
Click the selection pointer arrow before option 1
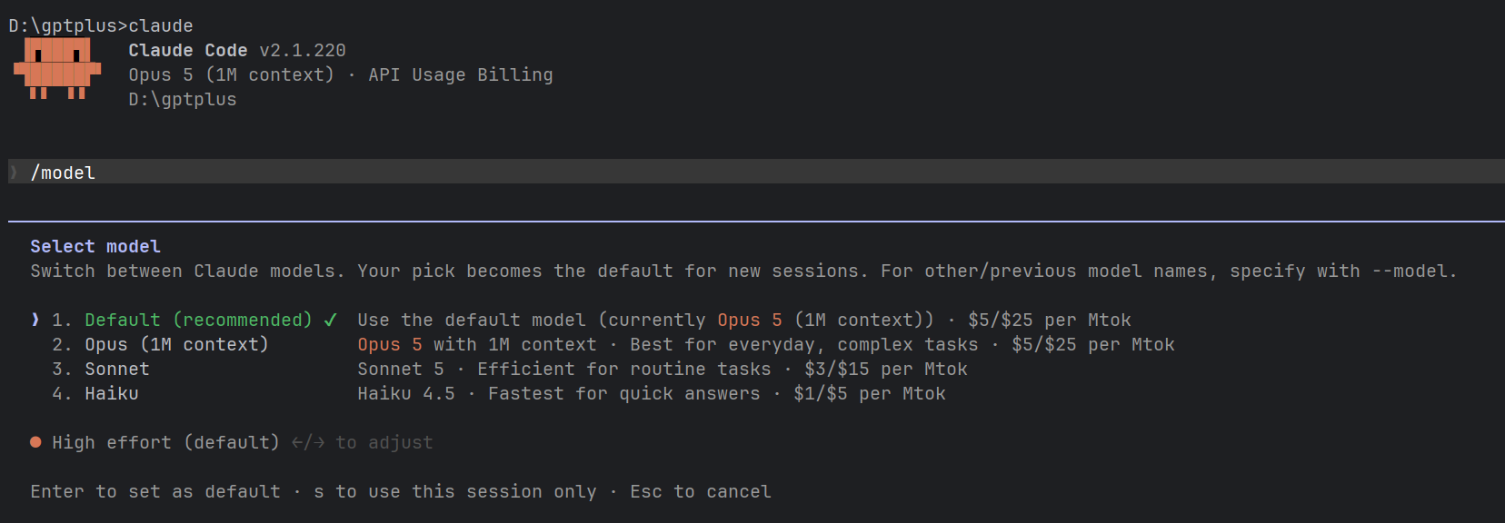(35, 320)
